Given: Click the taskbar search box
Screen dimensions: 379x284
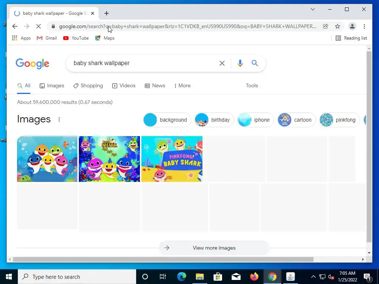Looking at the screenshot, I should tap(77, 277).
